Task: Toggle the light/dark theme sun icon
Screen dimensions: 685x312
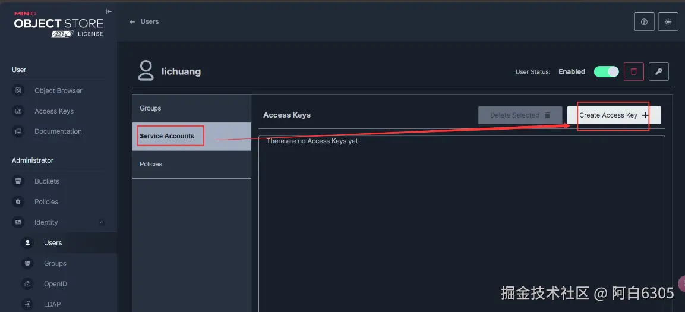Action: click(x=668, y=22)
